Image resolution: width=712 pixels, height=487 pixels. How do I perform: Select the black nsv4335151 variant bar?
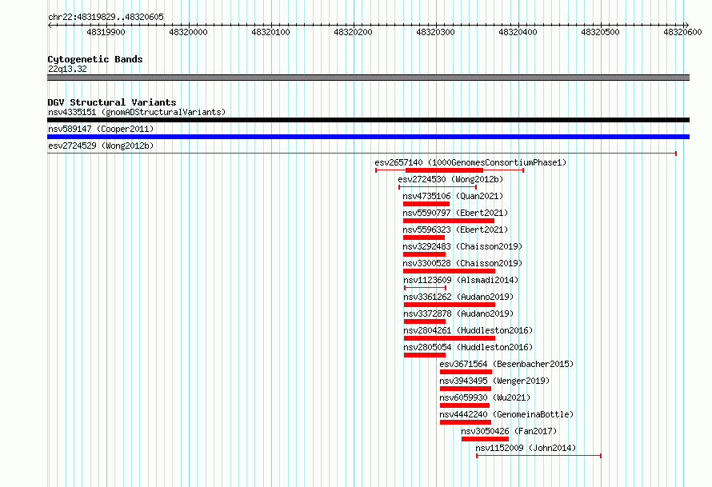click(368, 120)
